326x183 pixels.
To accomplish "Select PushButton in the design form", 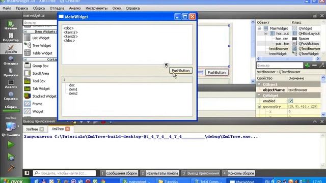I will pos(216,72).
